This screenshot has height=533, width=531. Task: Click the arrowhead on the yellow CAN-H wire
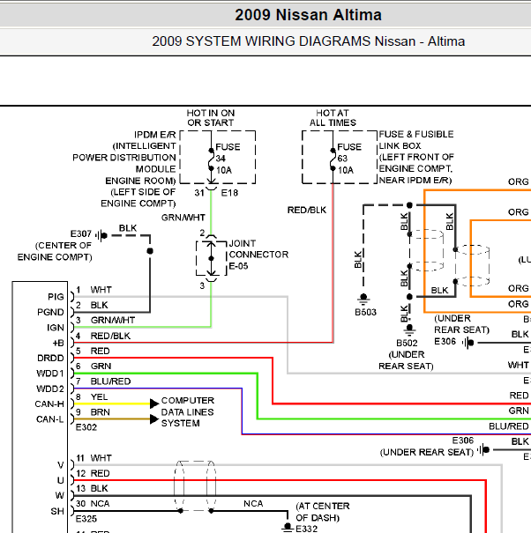(154, 403)
